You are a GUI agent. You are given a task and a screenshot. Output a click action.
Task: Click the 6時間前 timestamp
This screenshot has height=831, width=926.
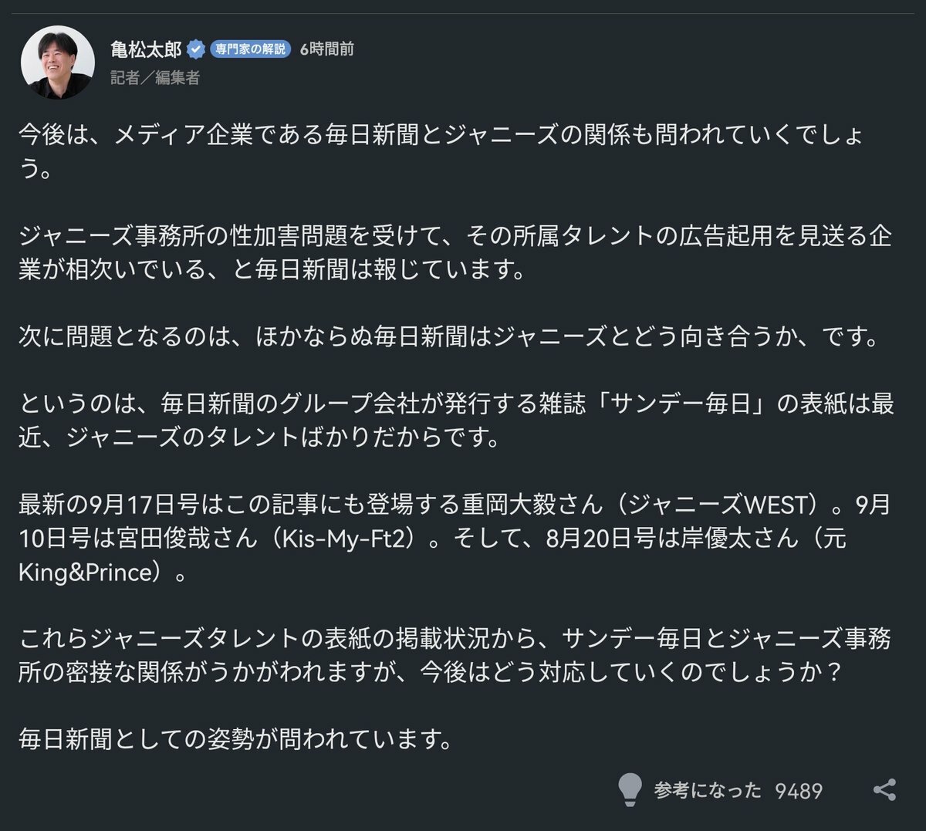point(326,49)
